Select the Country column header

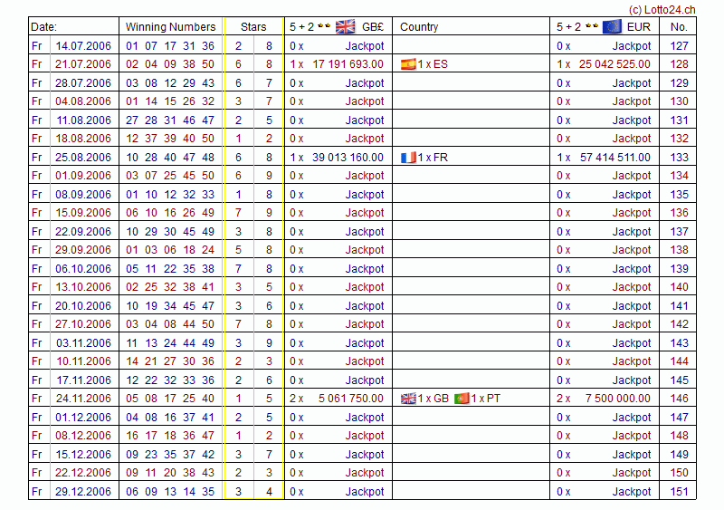(419, 27)
